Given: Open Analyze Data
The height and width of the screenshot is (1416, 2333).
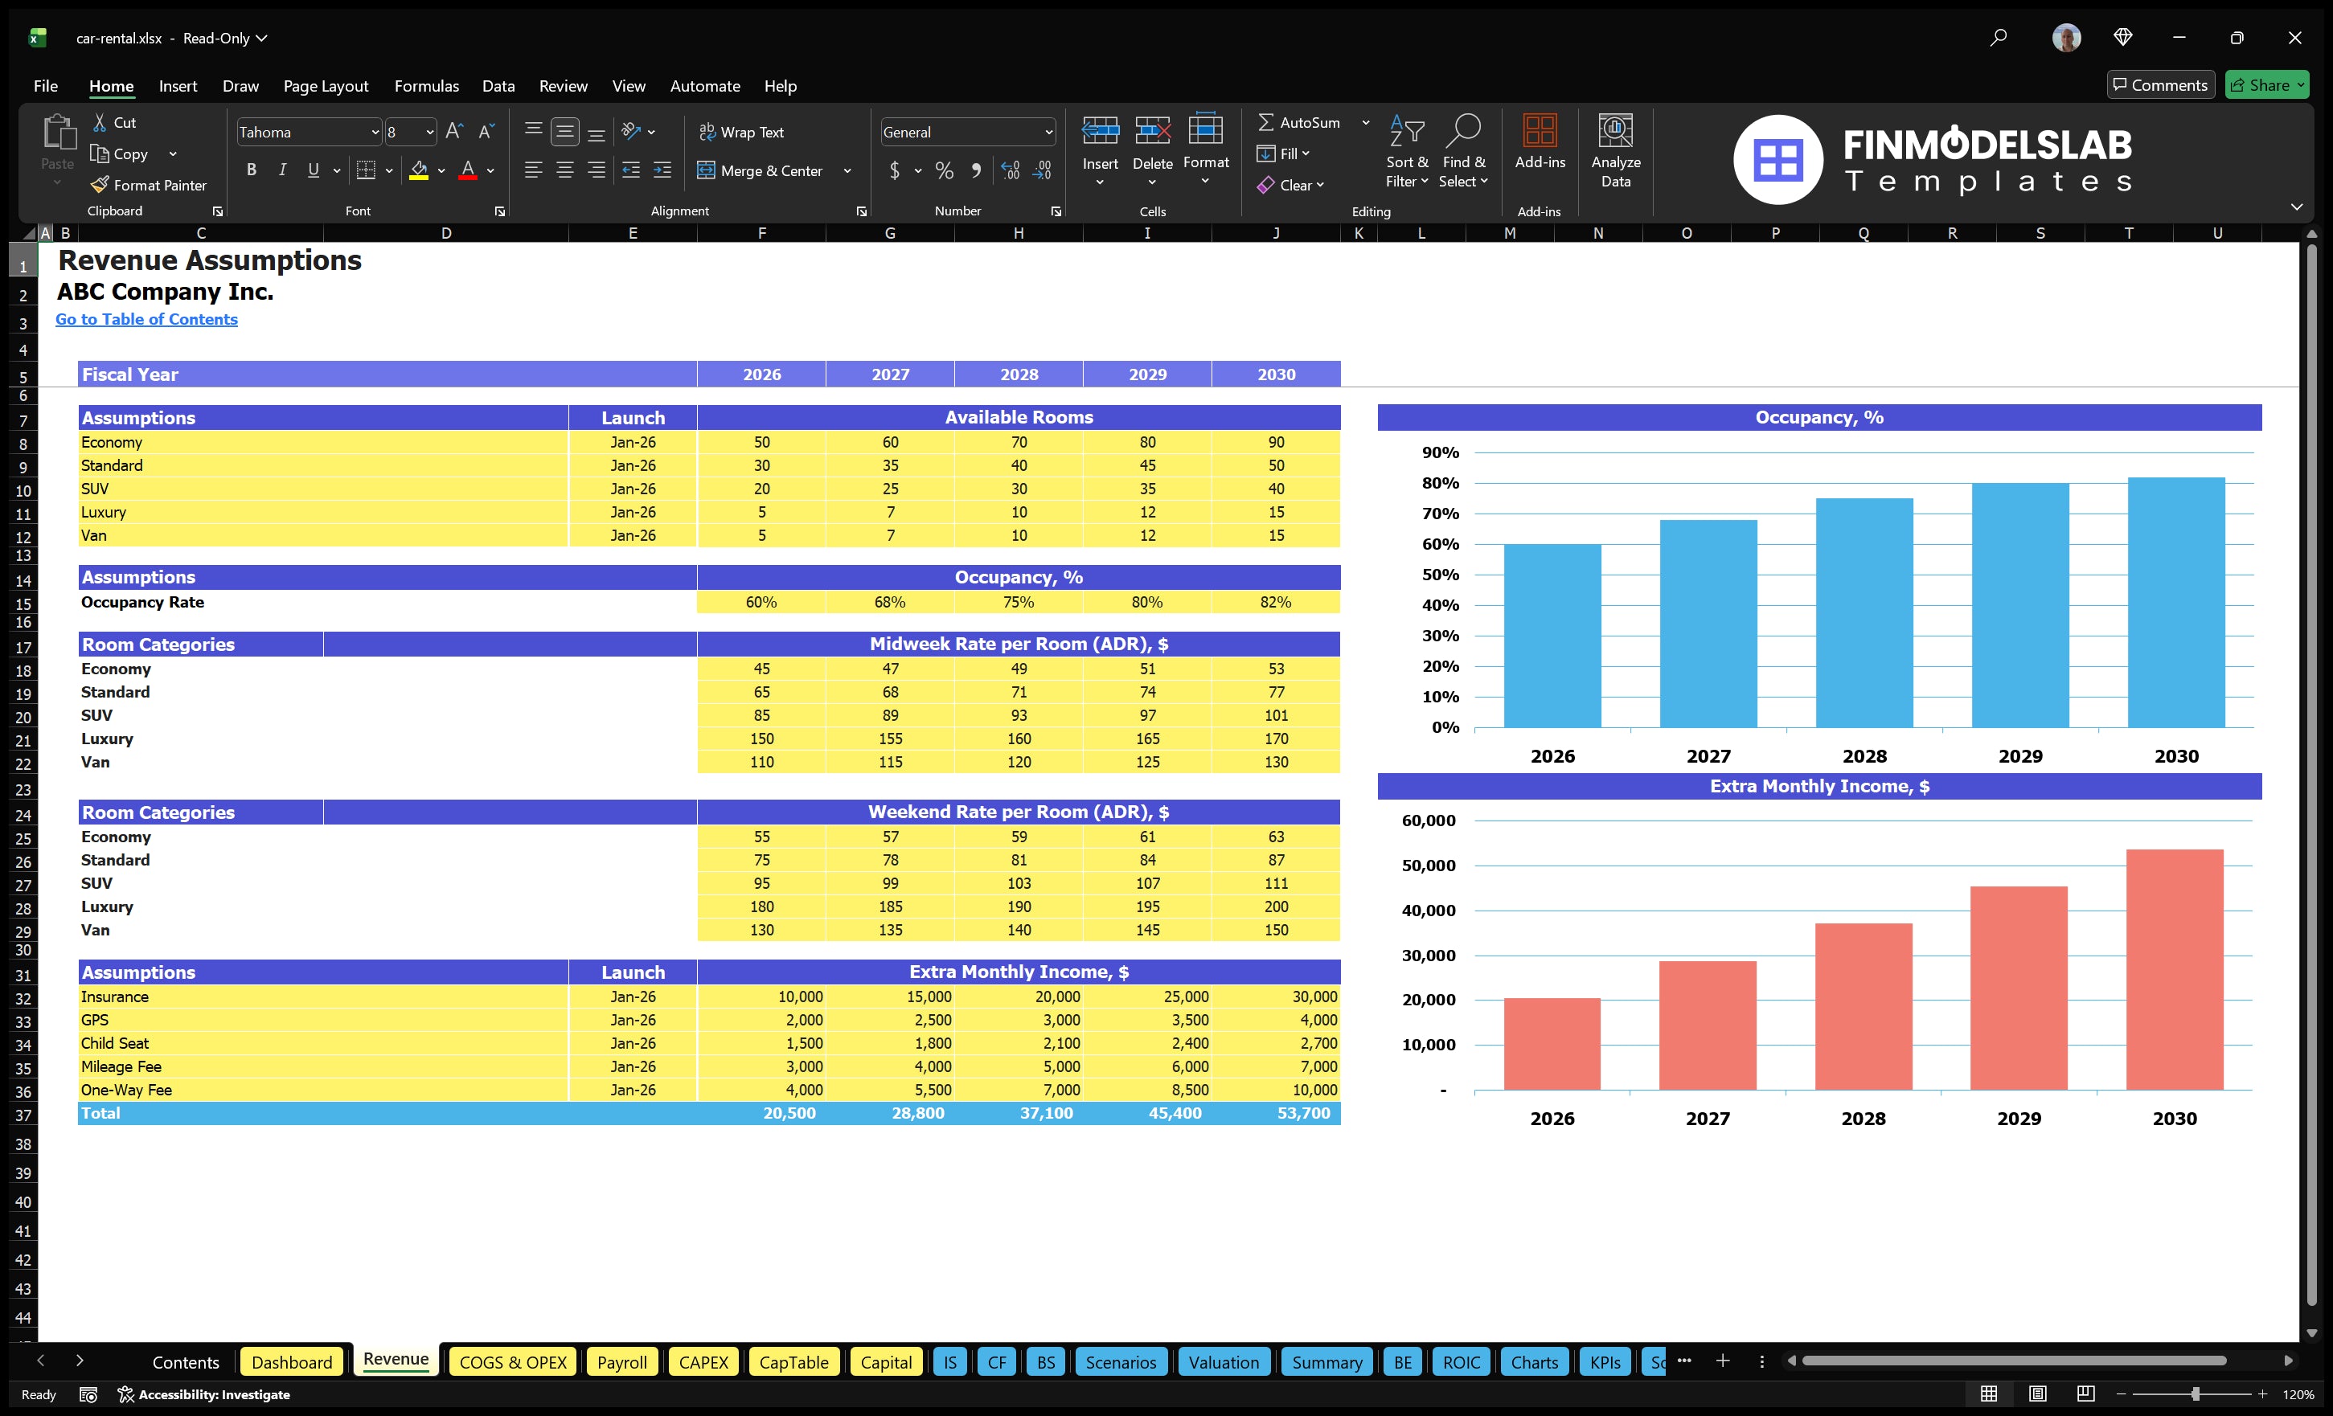Looking at the screenshot, I should point(1615,151).
